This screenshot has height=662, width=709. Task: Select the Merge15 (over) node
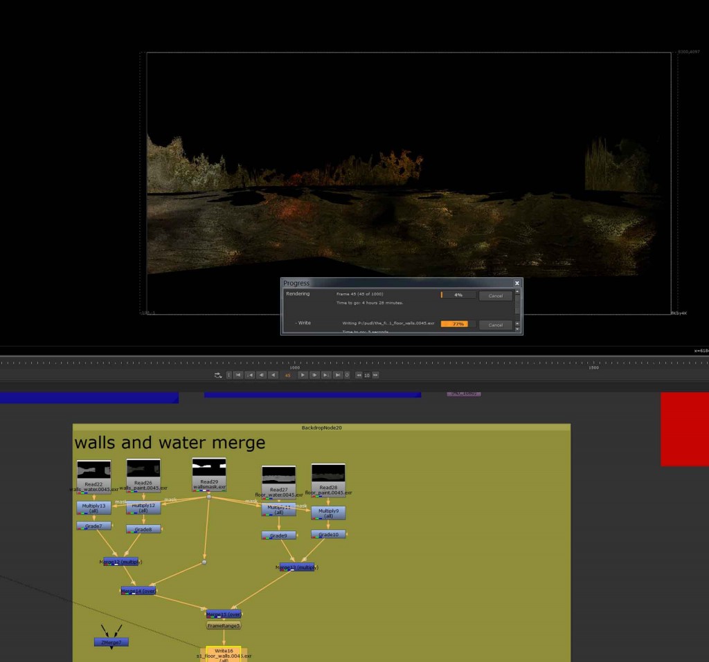click(x=224, y=614)
